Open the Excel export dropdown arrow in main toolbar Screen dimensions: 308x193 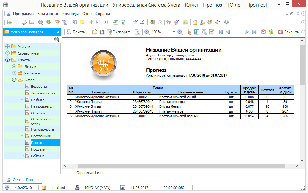(x=127, y=22)
